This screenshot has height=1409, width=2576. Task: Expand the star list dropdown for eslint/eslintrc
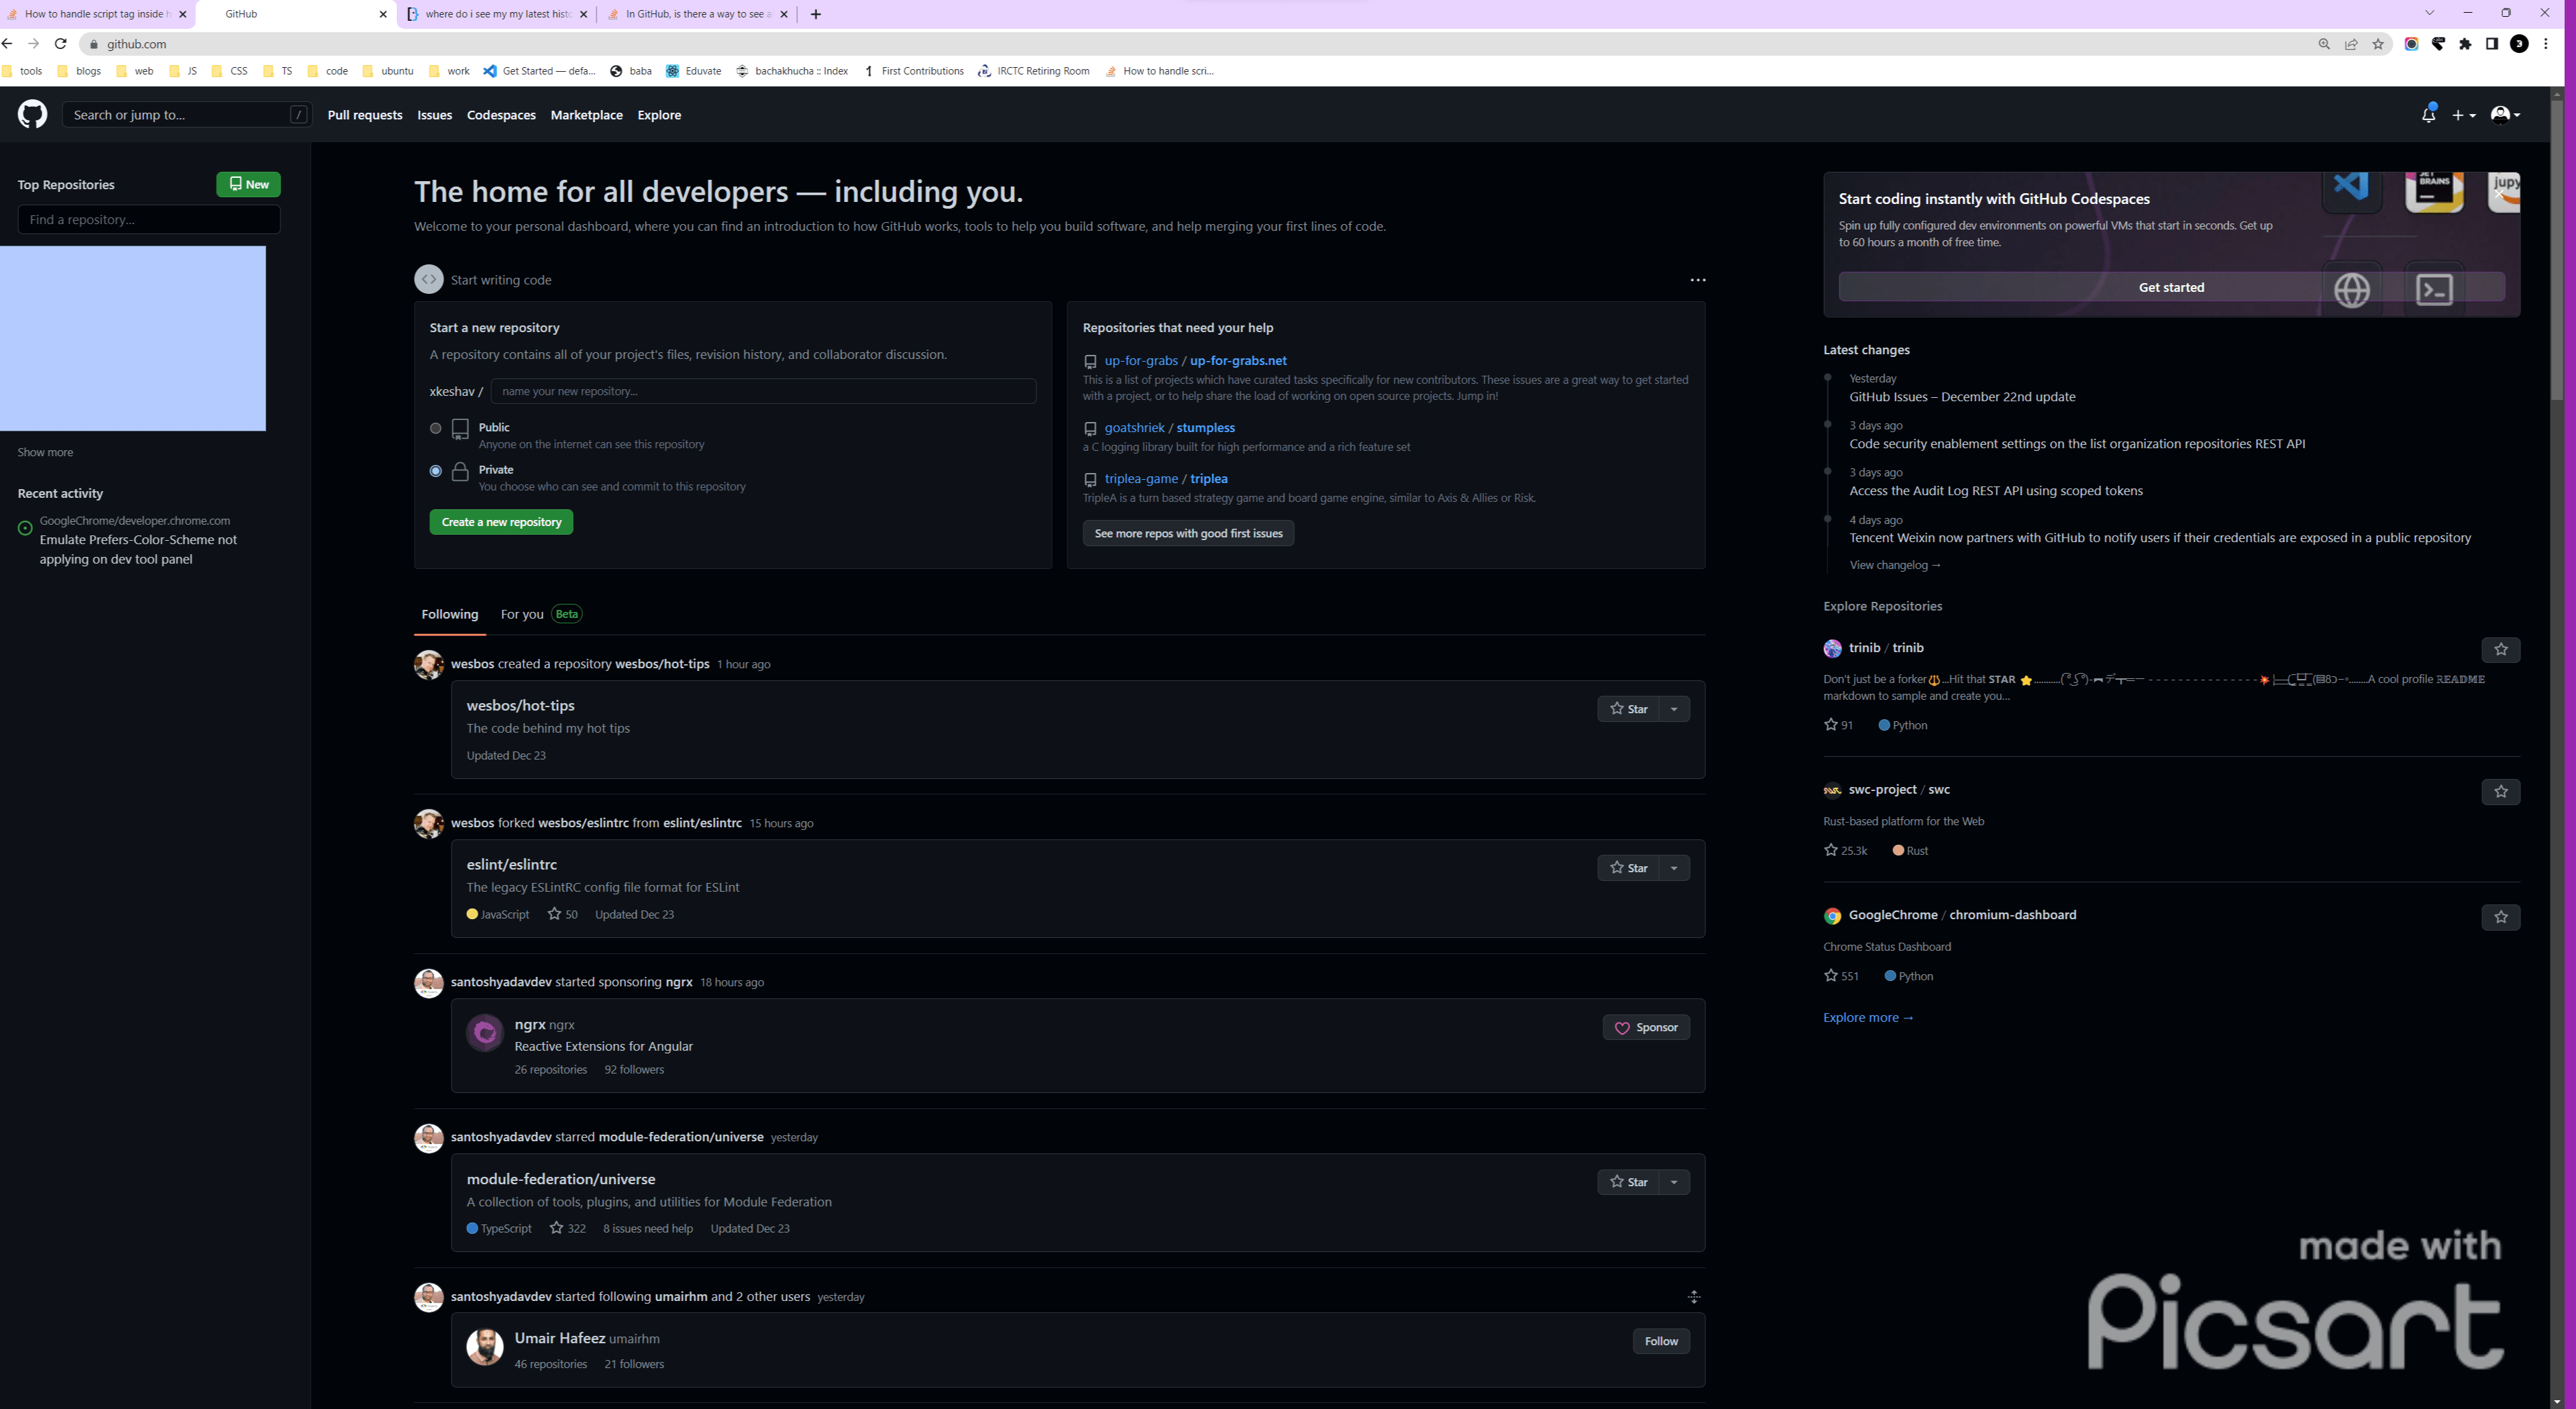[1674, 868]
